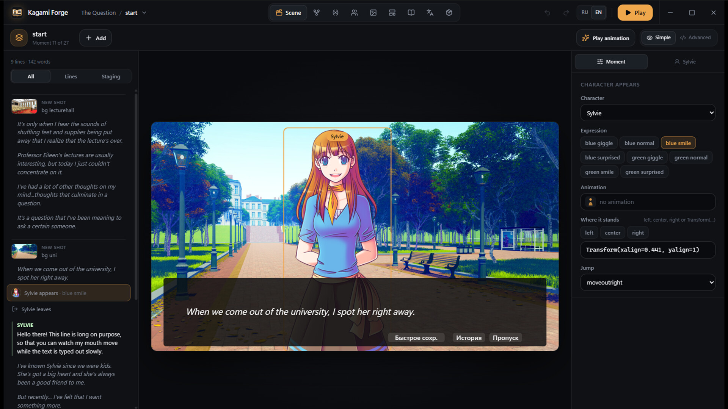The image size is (728, 409).
Task: Click the Play button
Action: (x=635, y=12)
